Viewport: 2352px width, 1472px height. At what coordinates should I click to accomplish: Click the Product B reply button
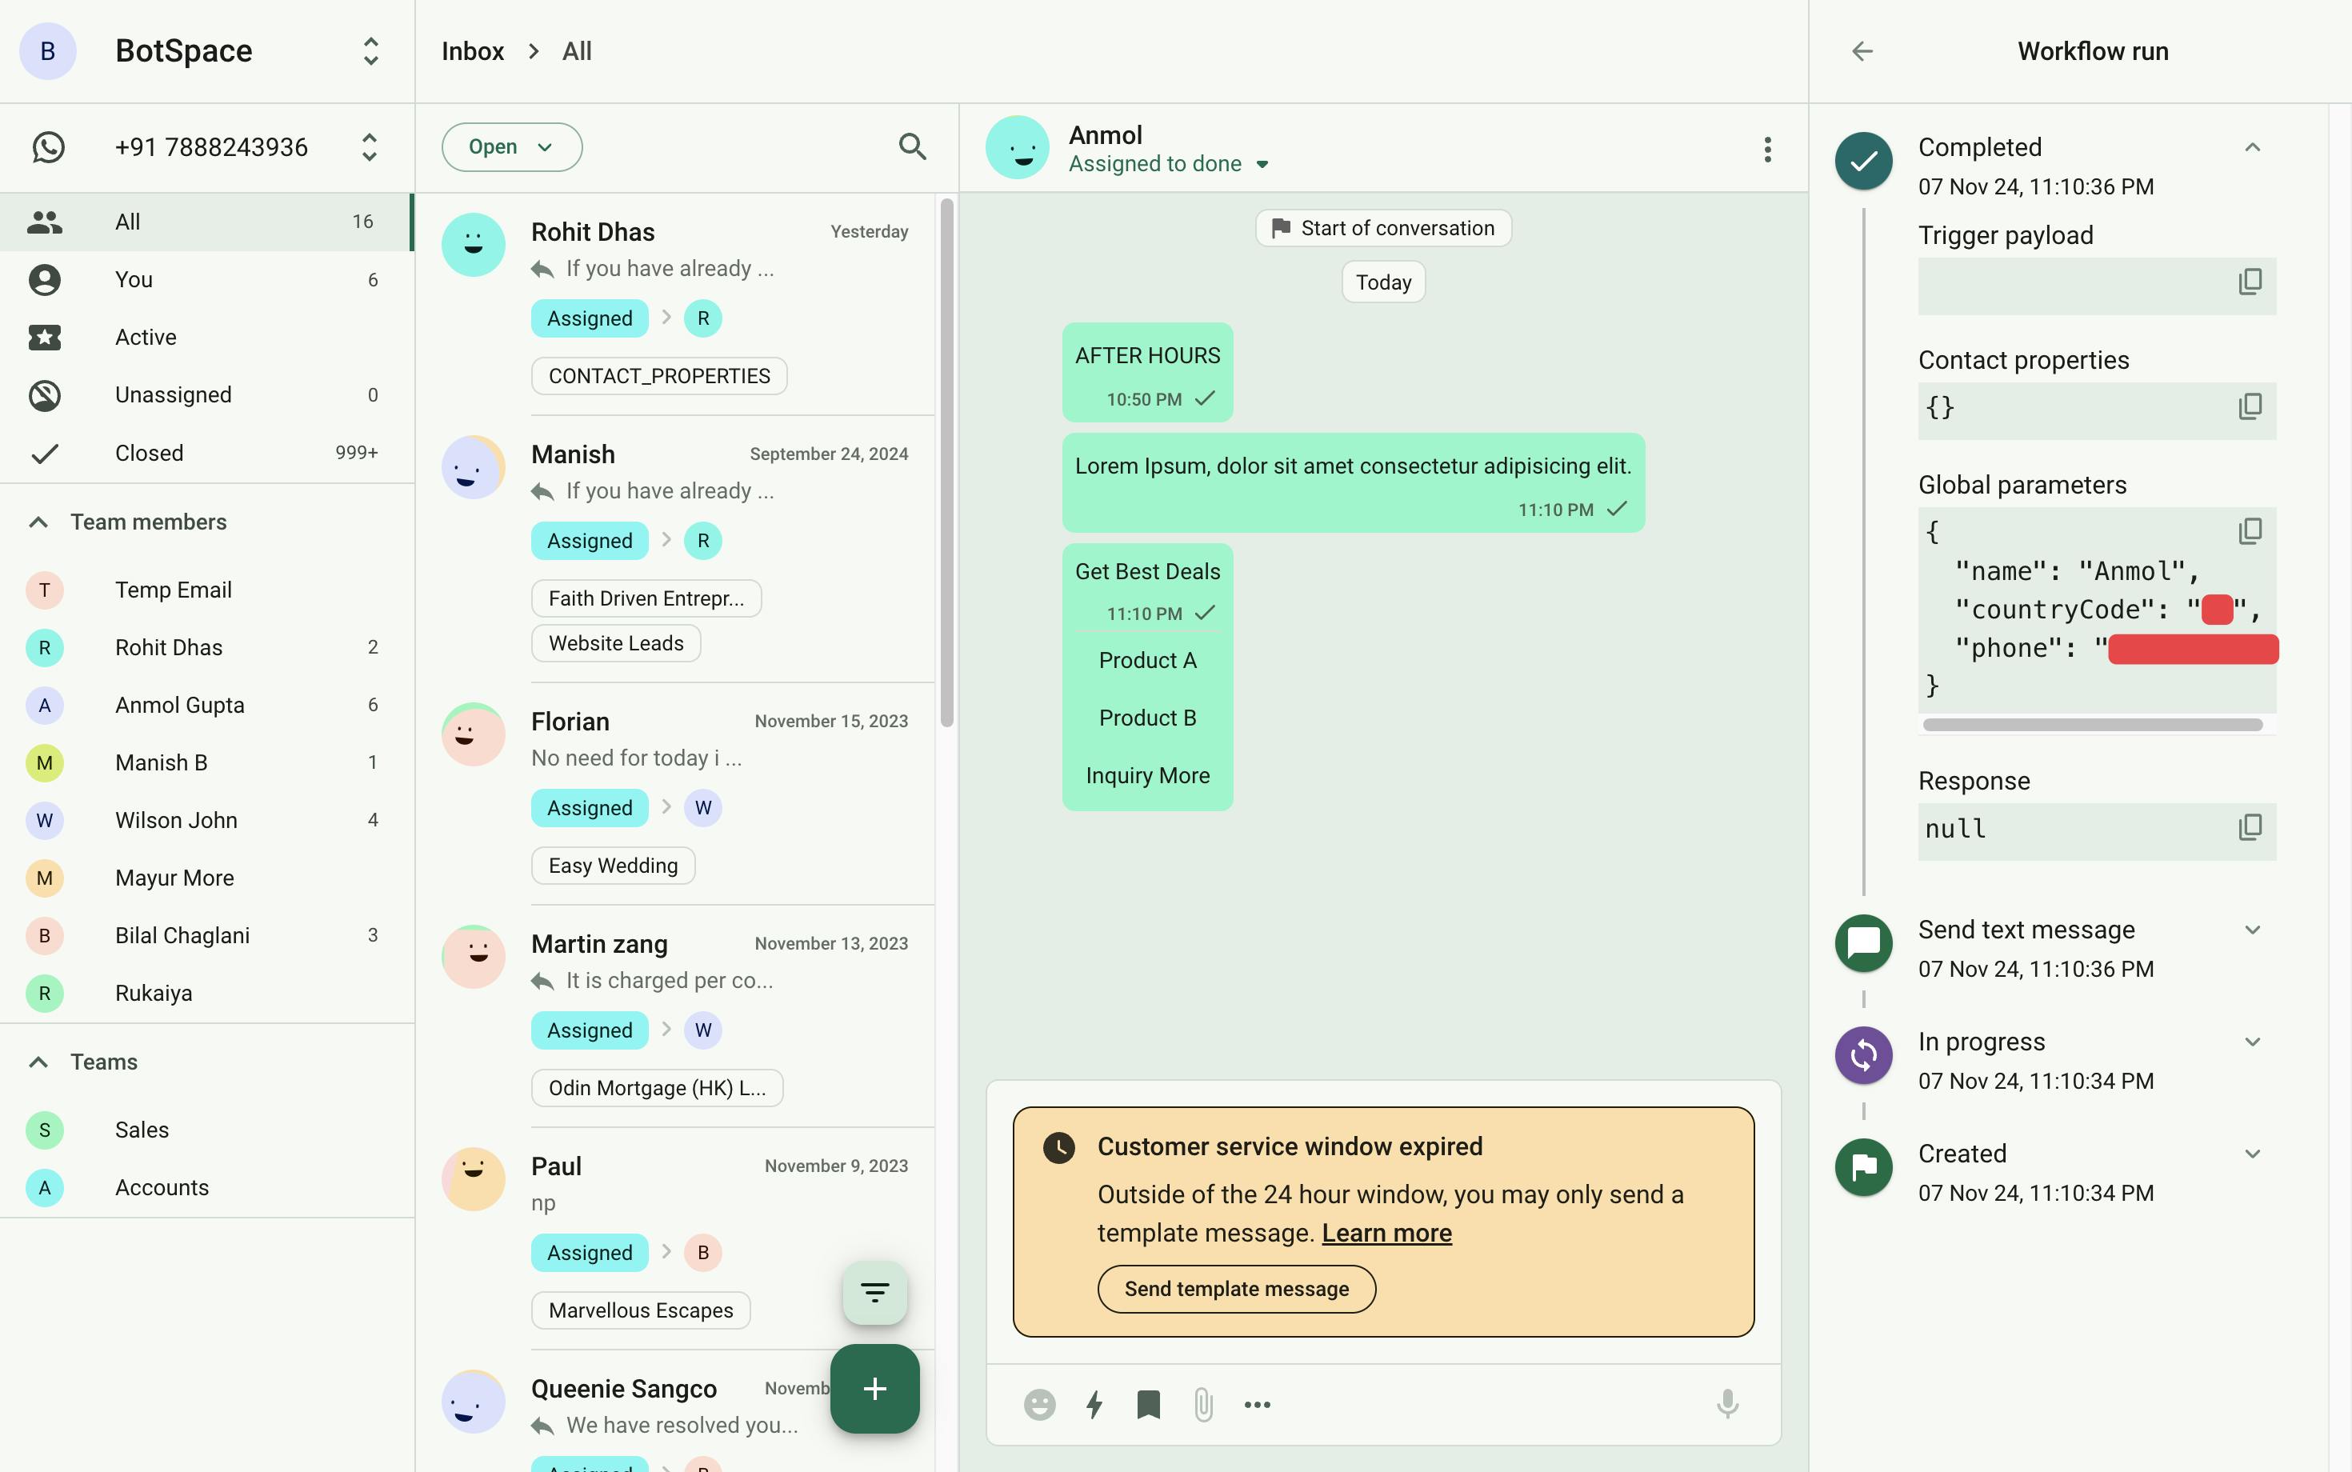pyautogui.click(x=1146, y=718)
